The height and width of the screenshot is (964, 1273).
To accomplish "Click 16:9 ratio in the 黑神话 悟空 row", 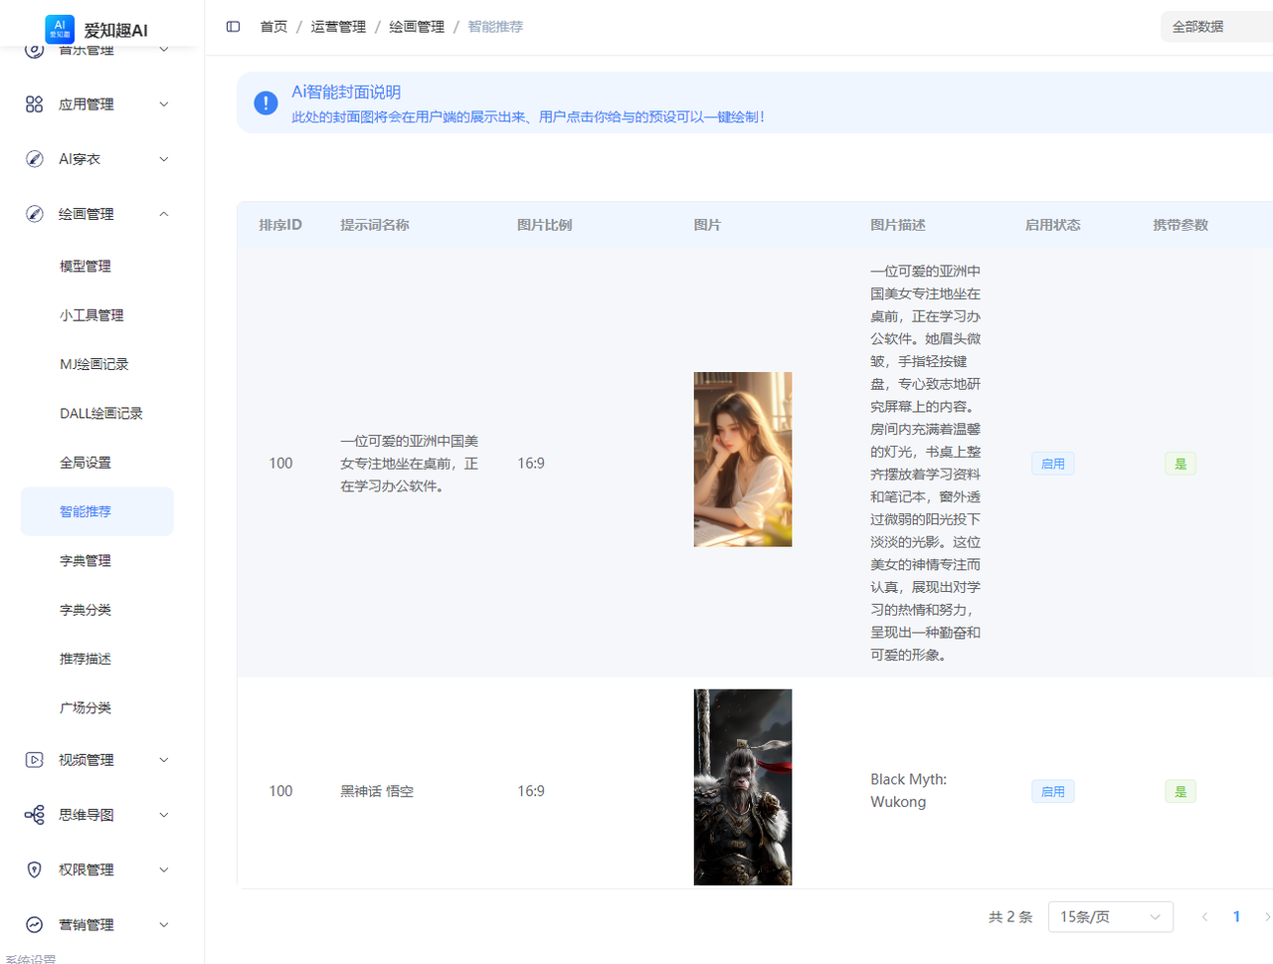I will coord(531,792).
